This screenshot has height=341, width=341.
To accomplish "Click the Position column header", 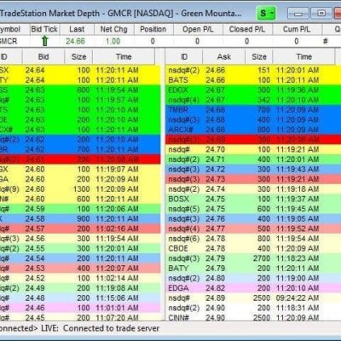I will click(153, 29).
